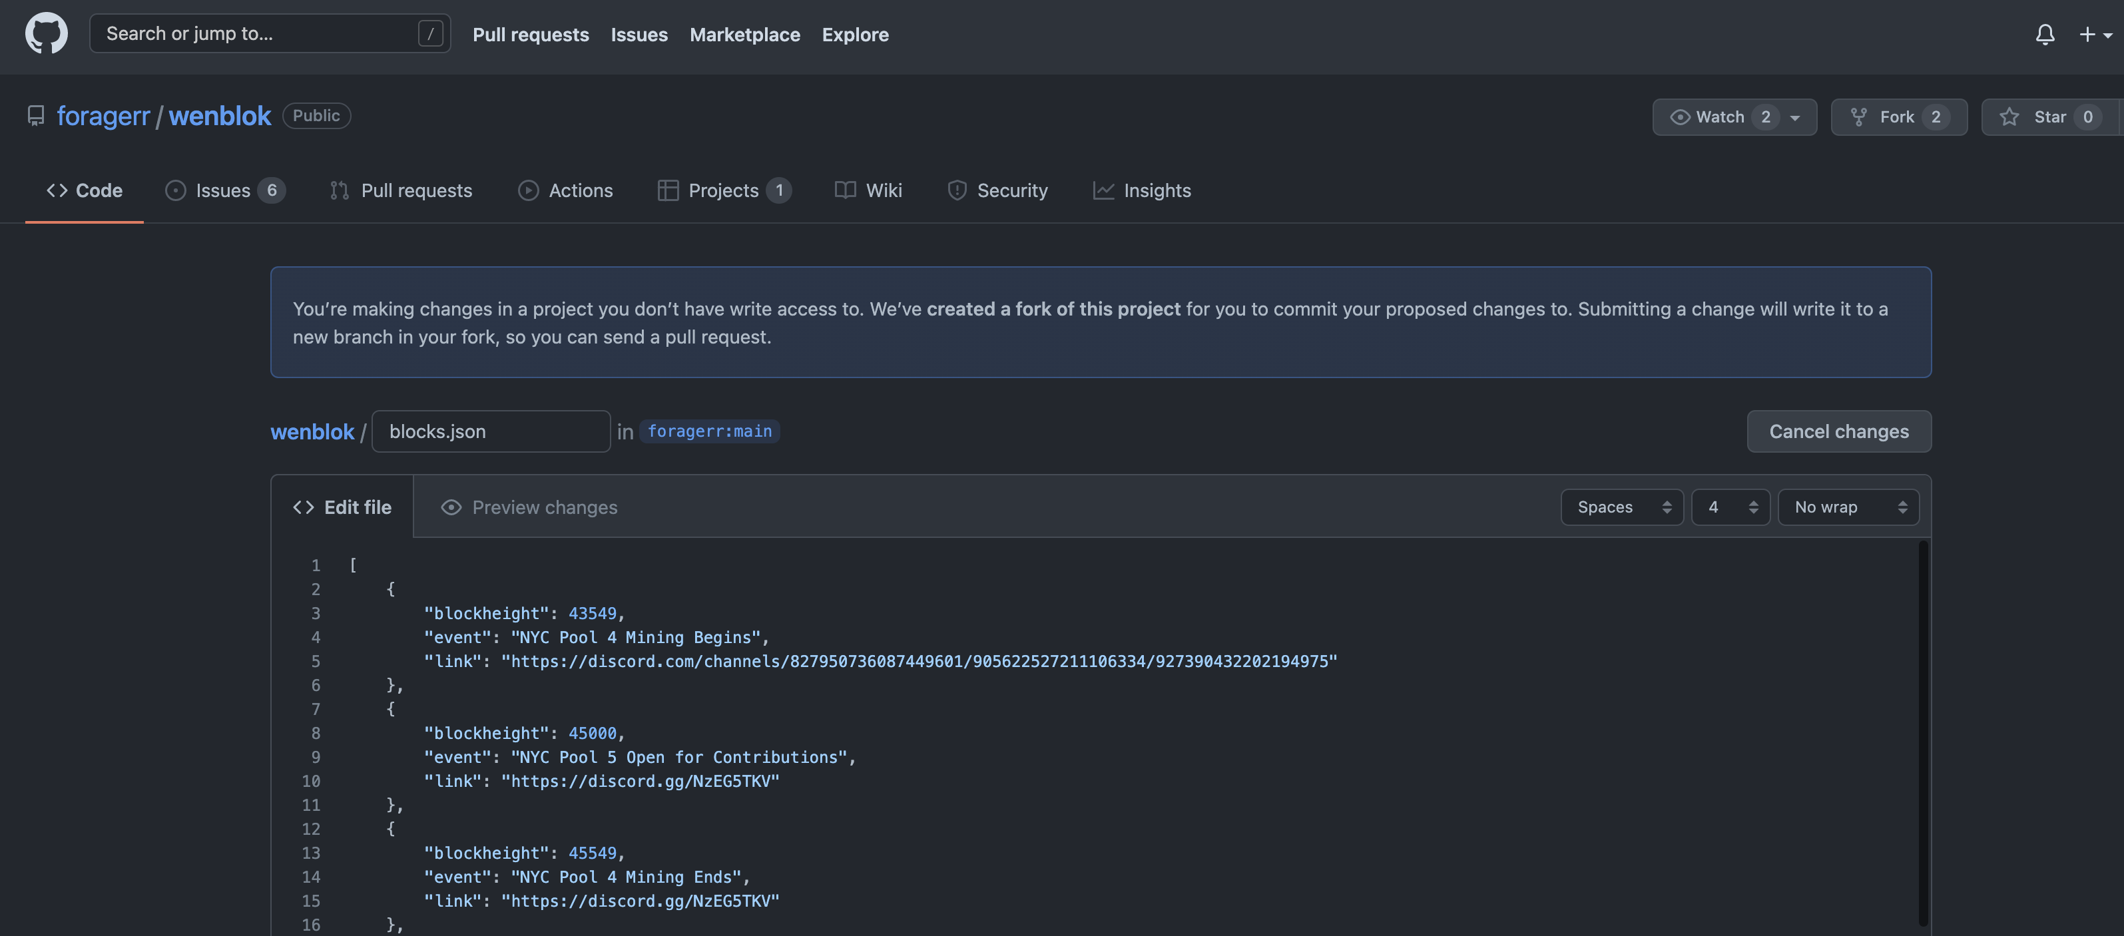
Task: Click the "blockheight": 45549 line
Action: [525, 853]
